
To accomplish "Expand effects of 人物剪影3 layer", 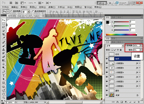I will click(x=140, y=77).
